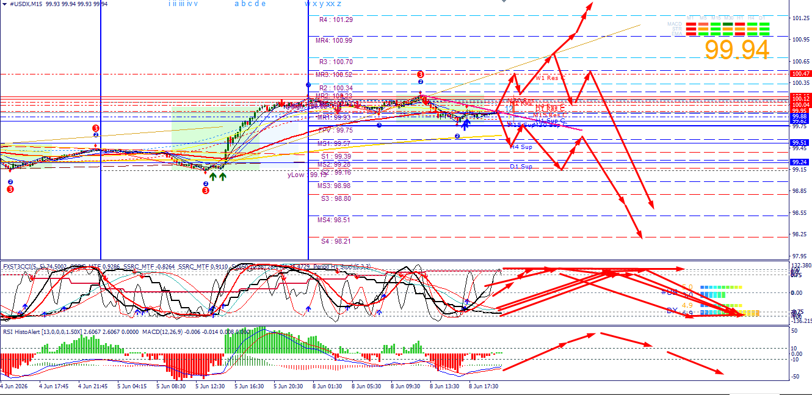Select the blue up-arrow signal near the 8 Jun 13:30 low
Viewport: 812px width, 395px height.
tap(465, 125)
